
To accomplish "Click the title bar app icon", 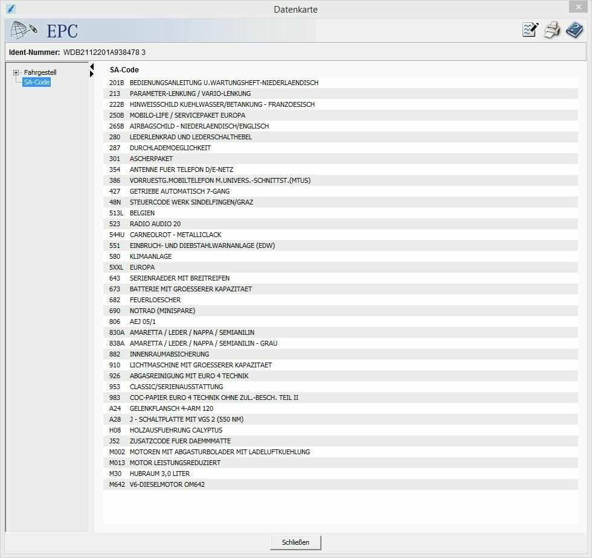I will [x=10, y=9].
